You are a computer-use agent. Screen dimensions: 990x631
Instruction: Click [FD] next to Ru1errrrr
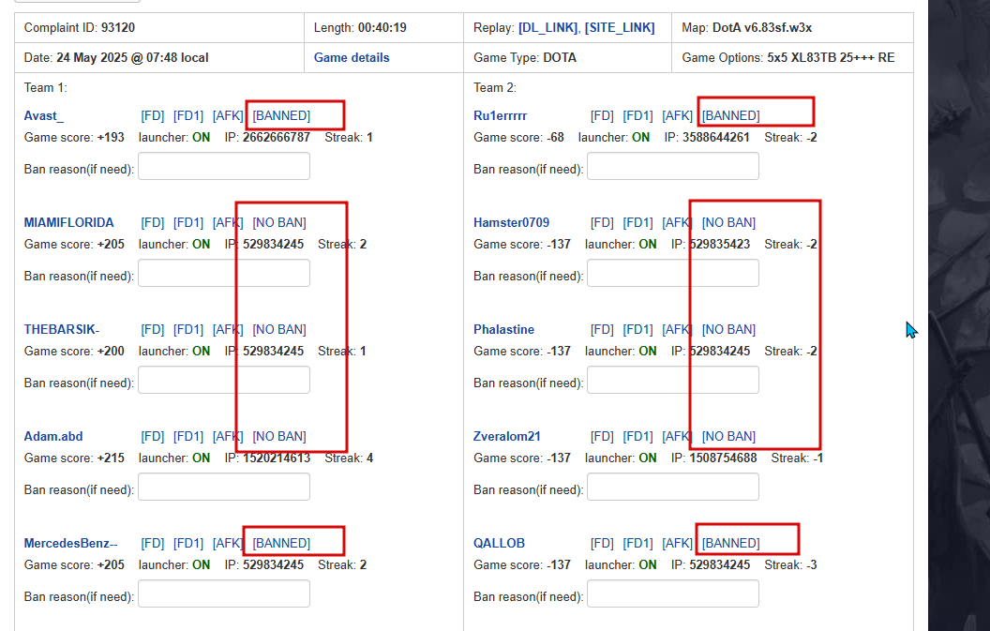click(602, 115)
